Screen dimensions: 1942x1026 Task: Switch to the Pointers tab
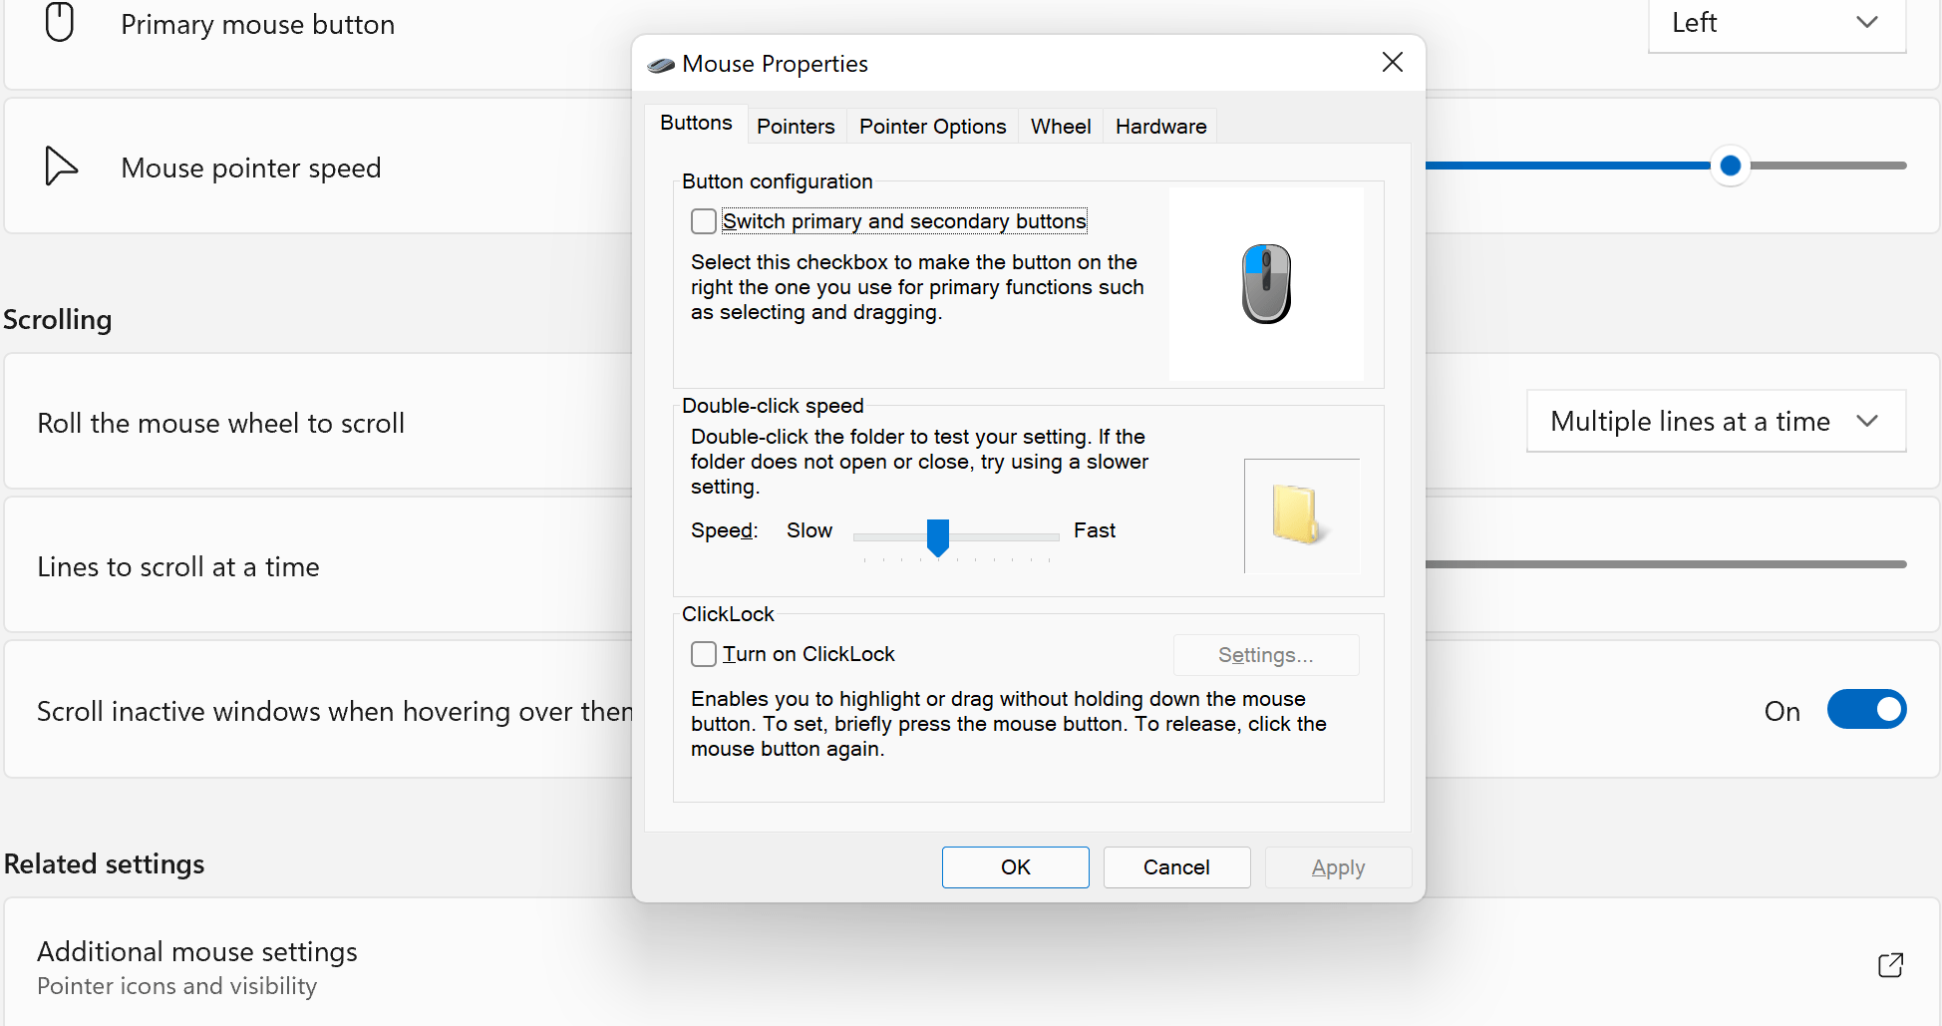(796, 126)
